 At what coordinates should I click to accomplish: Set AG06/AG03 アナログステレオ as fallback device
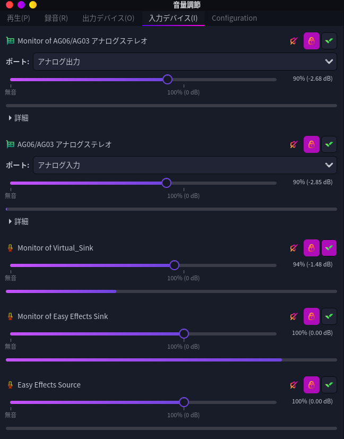point(329,144)
